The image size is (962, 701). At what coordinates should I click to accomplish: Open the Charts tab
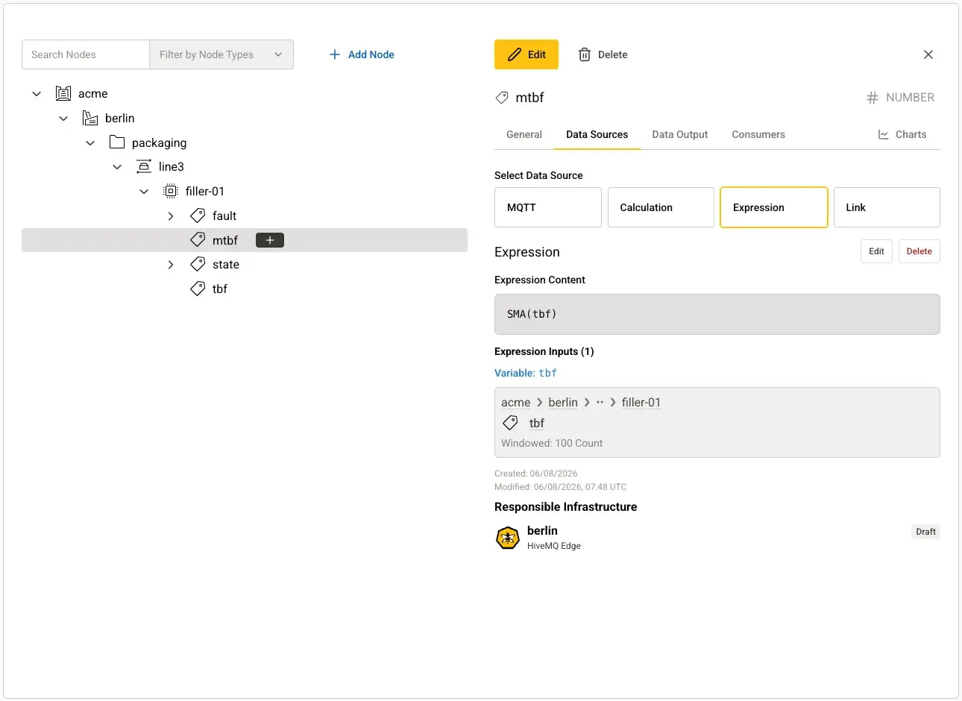point(902,134)
